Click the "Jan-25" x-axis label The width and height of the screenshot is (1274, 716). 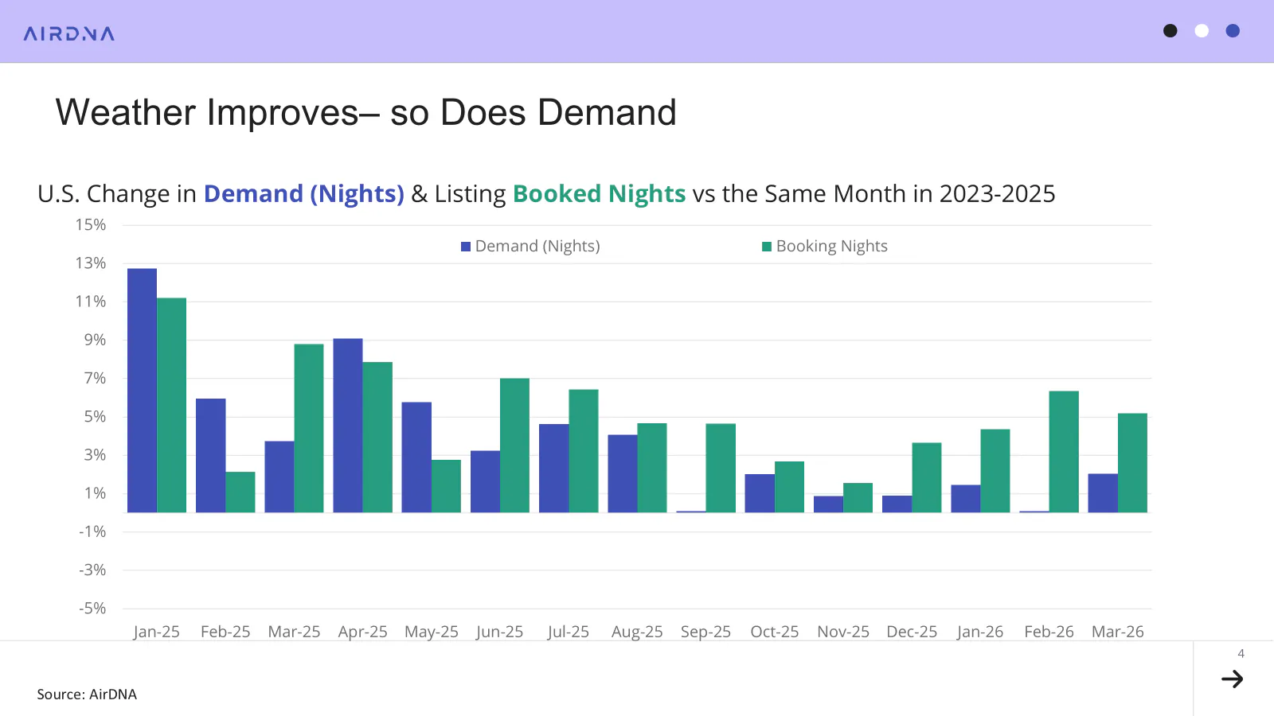tap(156, 632)
